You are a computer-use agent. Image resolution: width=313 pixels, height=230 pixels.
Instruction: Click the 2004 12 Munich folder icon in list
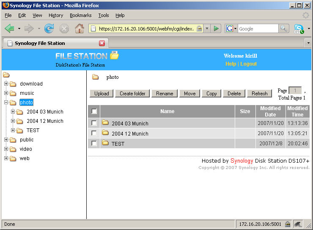point(105,133)
